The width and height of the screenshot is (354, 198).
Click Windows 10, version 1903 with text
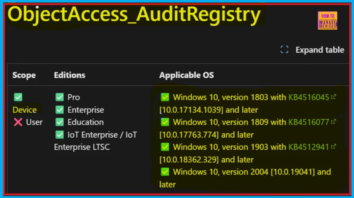click(x=230, y=147)
